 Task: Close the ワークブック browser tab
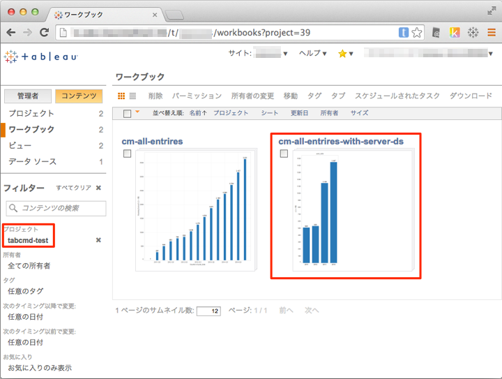(x=155, y=15)
